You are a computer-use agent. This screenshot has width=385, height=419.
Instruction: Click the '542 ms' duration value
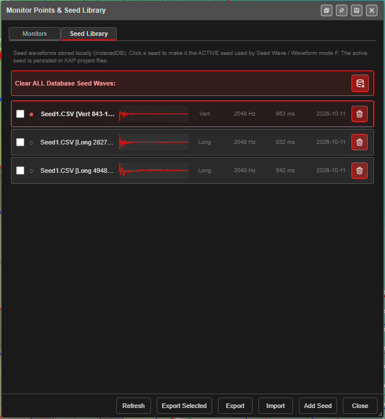pyautogui.click(x=285, y=170)
